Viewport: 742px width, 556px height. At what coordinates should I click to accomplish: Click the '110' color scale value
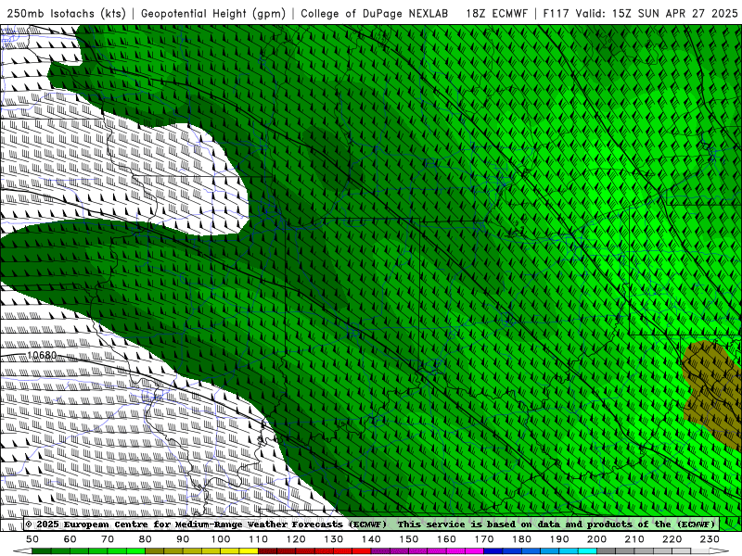258,539
